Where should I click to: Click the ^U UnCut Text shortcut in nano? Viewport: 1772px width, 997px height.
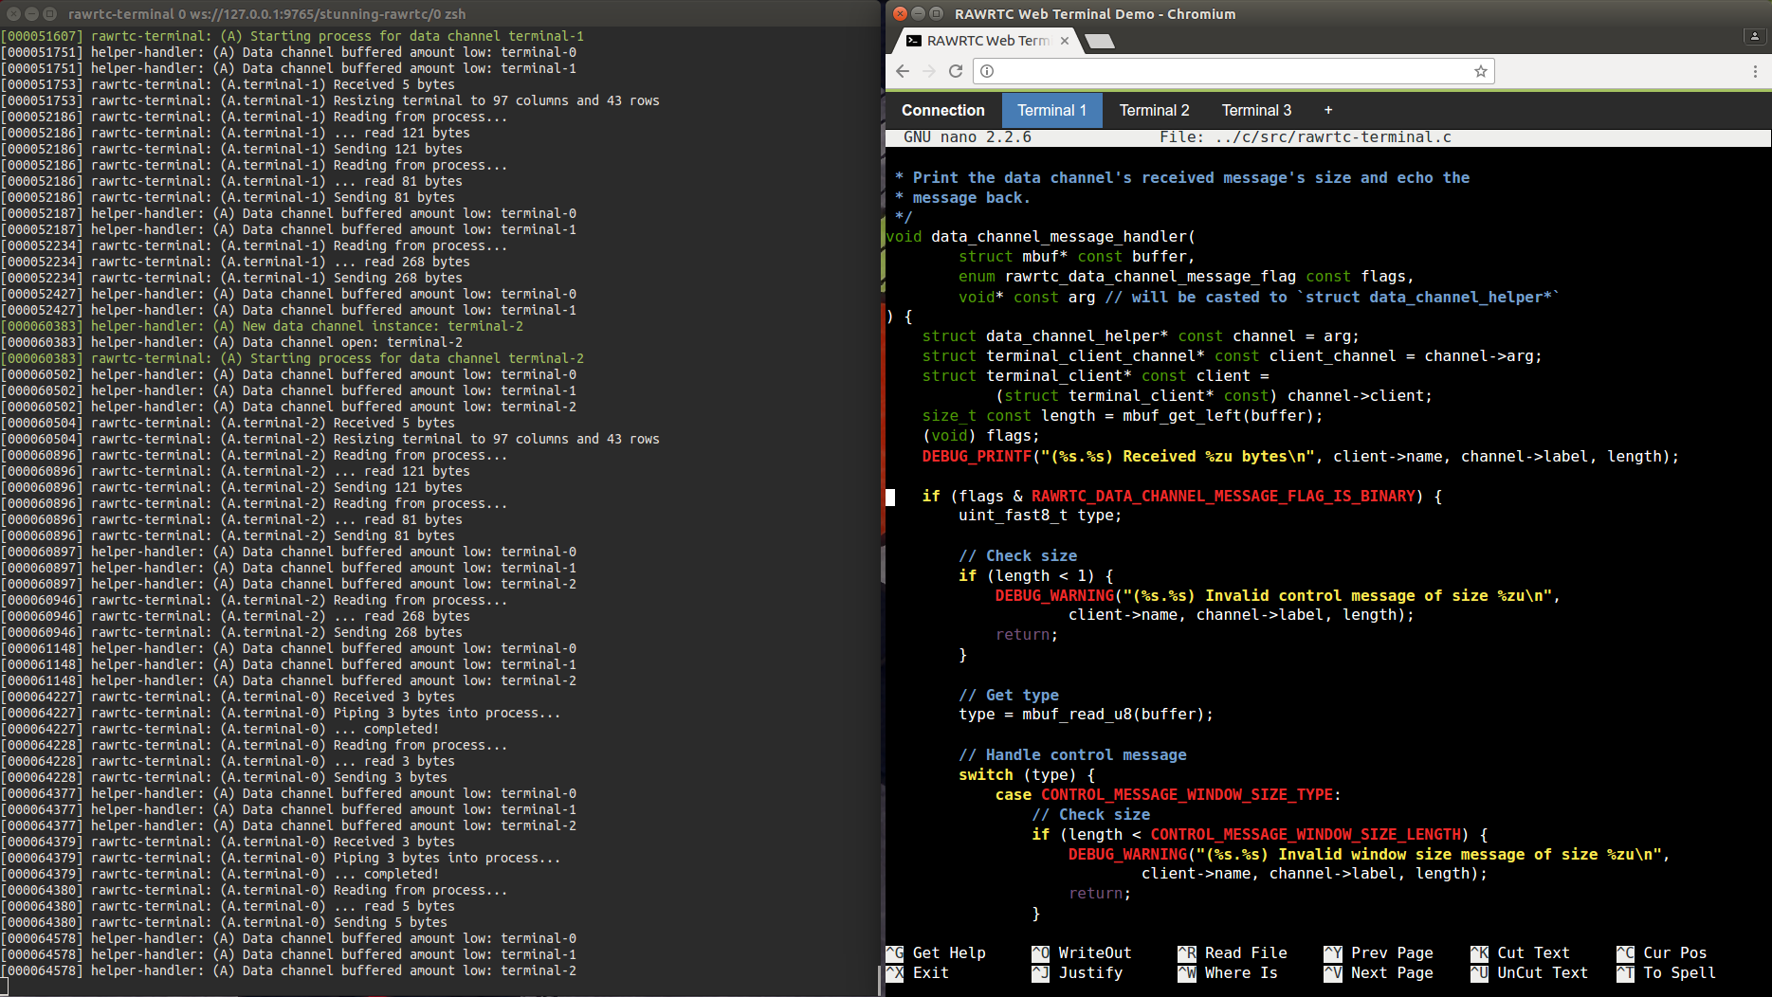[x=1529, y=972]
